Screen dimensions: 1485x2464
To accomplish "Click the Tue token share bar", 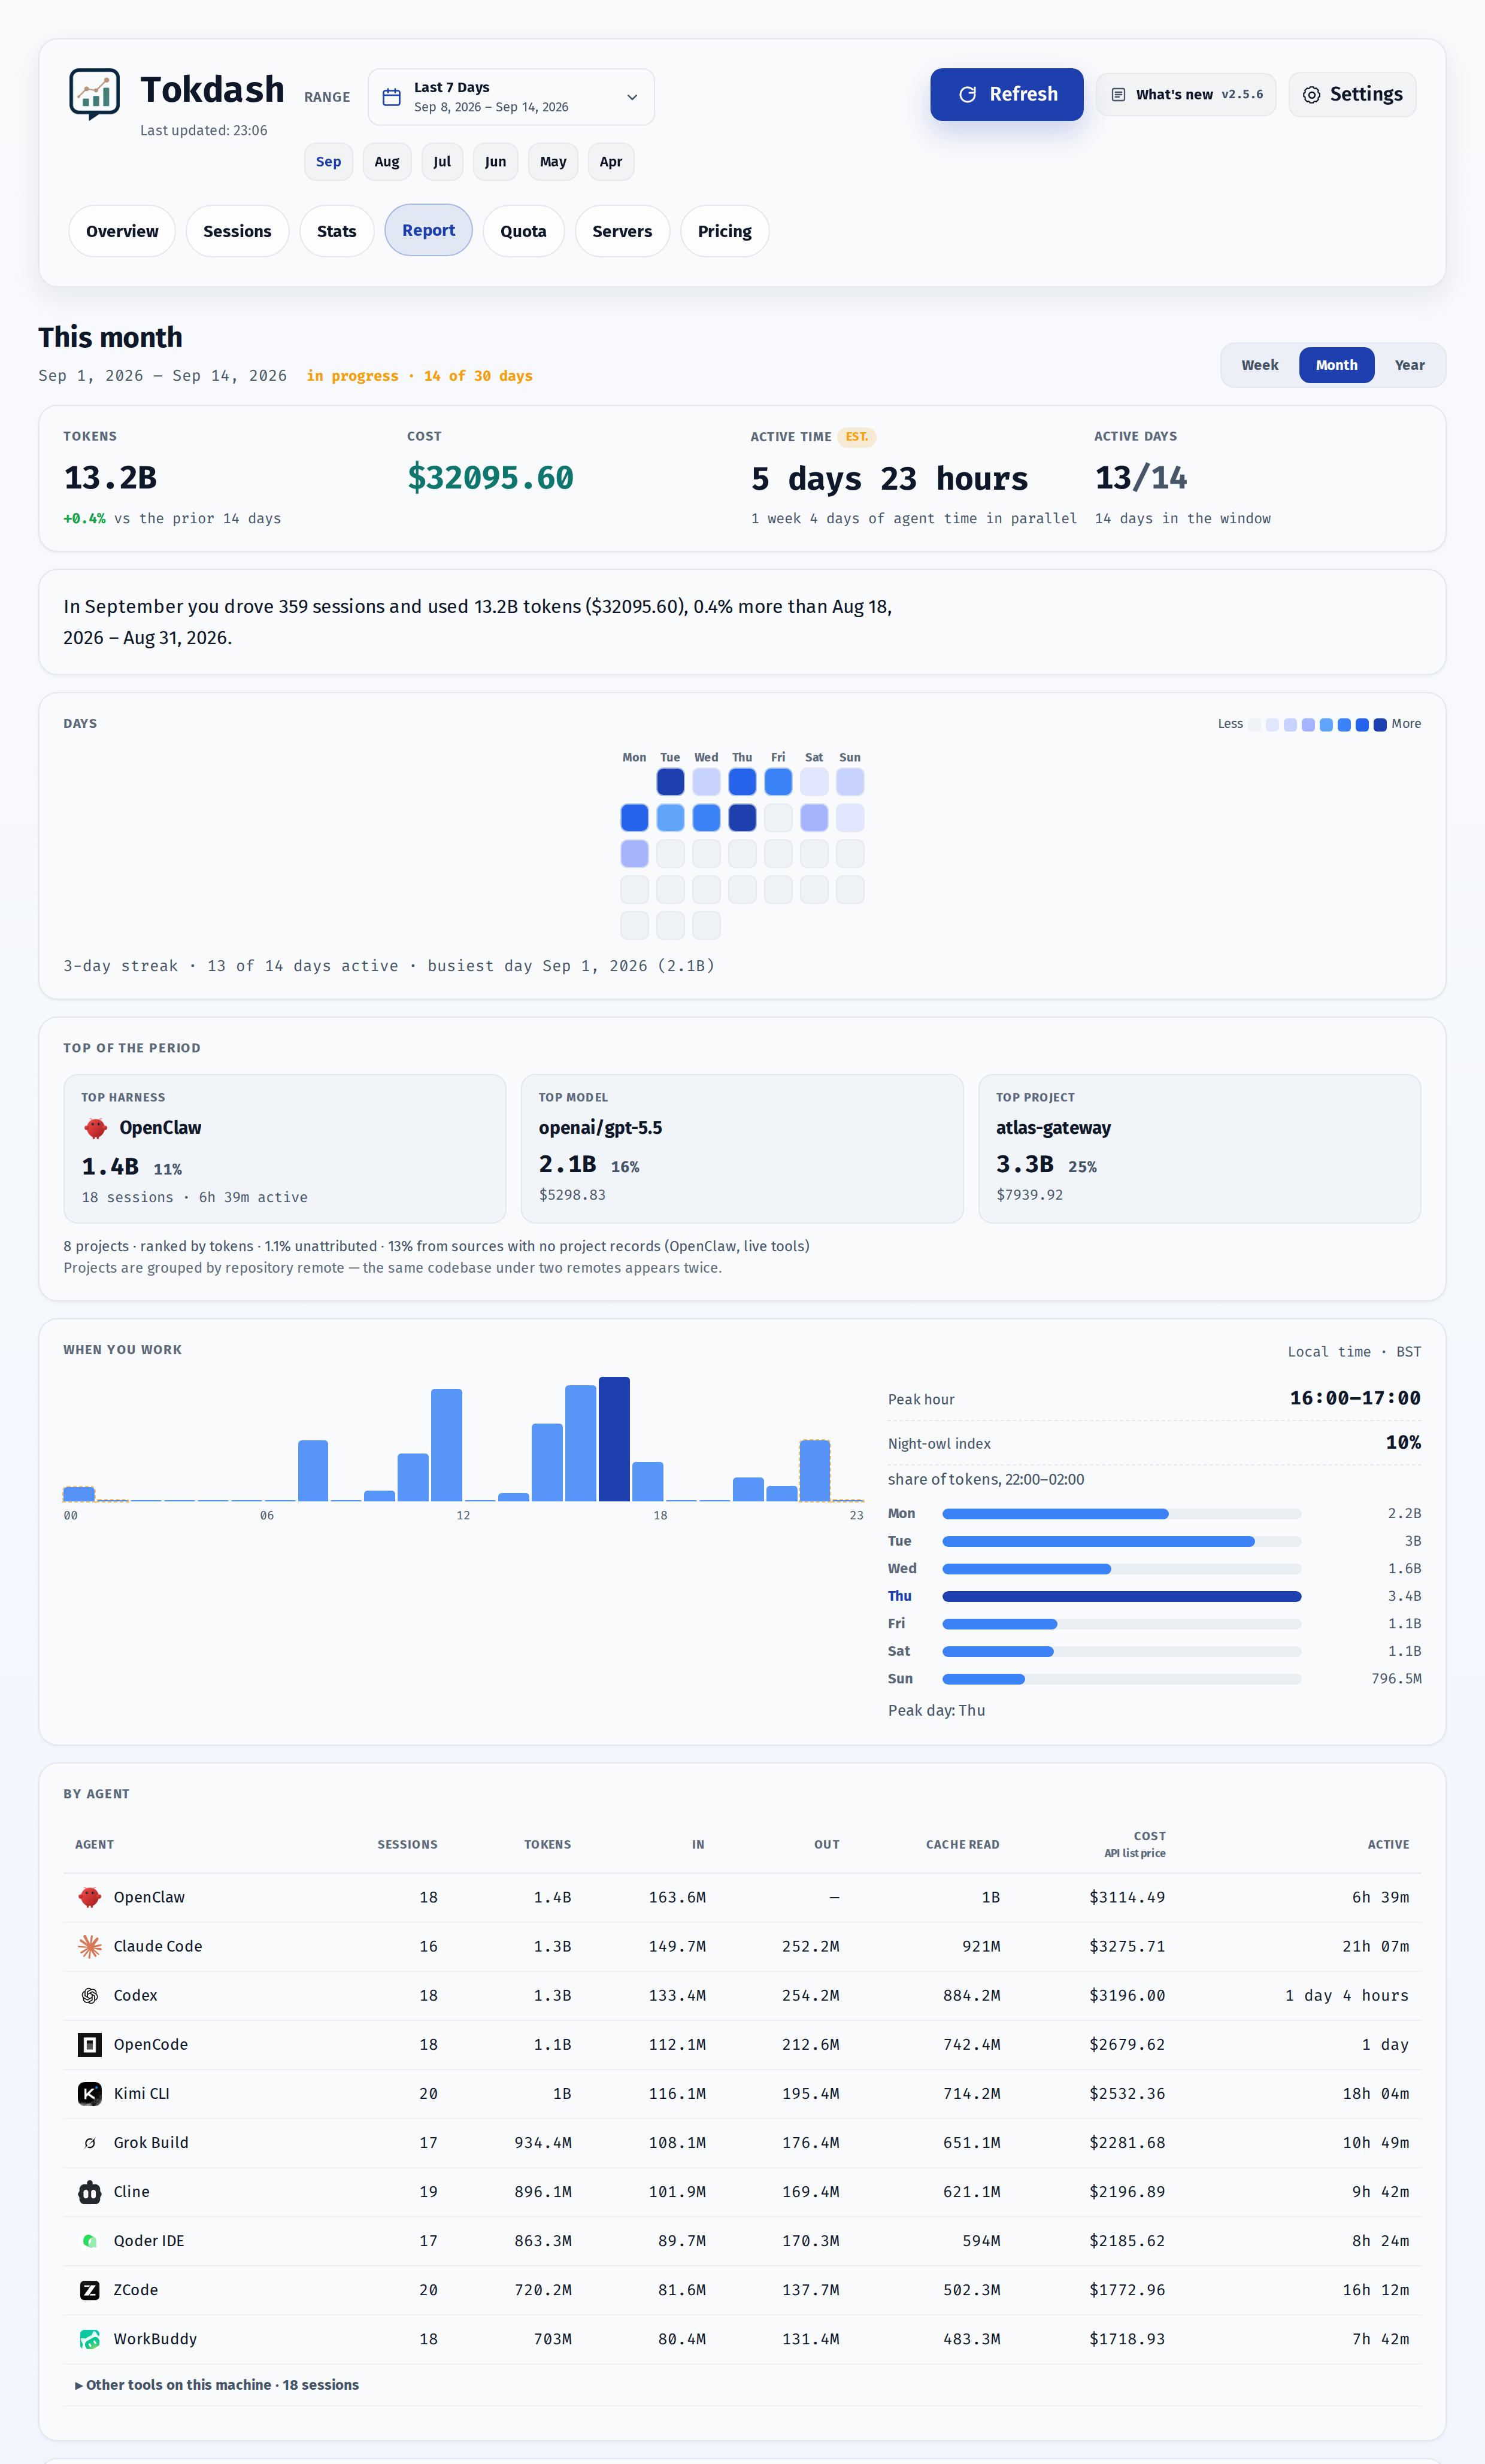I will (x=1122, y=1541).
